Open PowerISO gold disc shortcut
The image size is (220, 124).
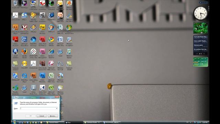pyautogui.click(x=24, y=63)
